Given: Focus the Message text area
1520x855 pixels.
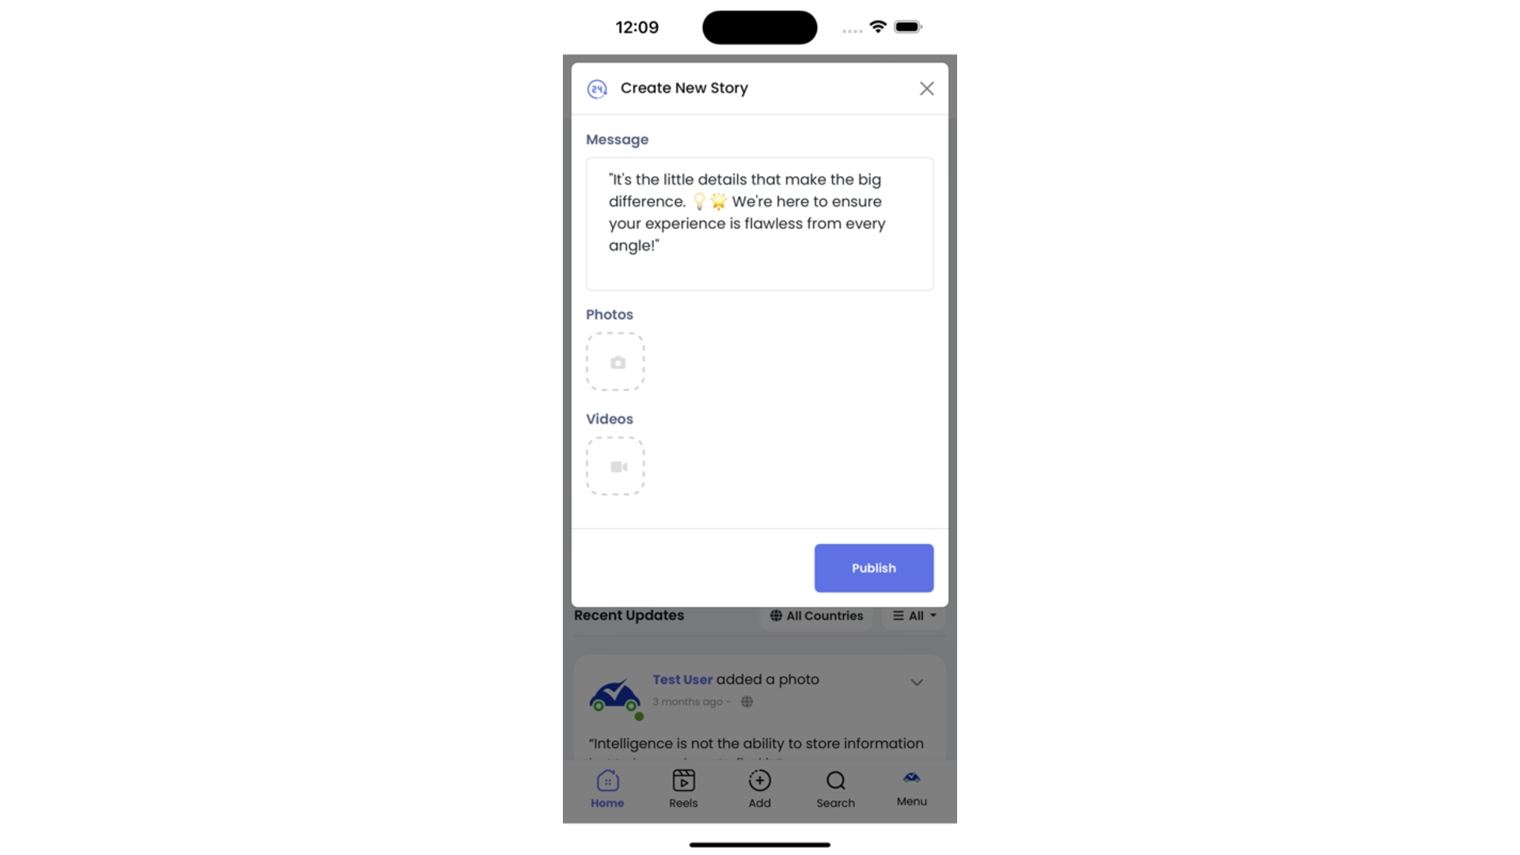Looking at the screenshot, I should pos(759,224).
